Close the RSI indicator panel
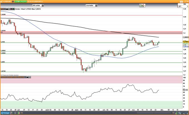Screen dimensions: 189x115 point(30,77)
